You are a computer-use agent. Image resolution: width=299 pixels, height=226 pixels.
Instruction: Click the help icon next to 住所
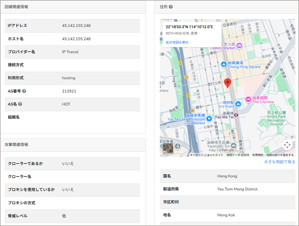coord(171,7)
